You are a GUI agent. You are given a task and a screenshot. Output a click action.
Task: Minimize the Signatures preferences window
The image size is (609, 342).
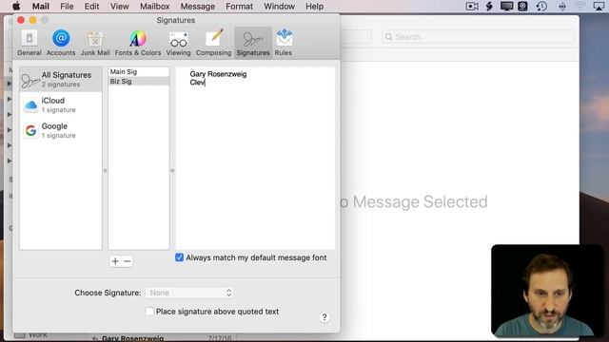point(33,20)
